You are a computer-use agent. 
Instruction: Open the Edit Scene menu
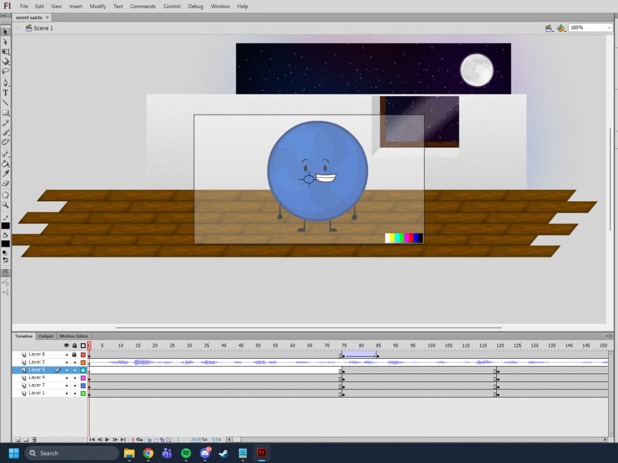548,28
